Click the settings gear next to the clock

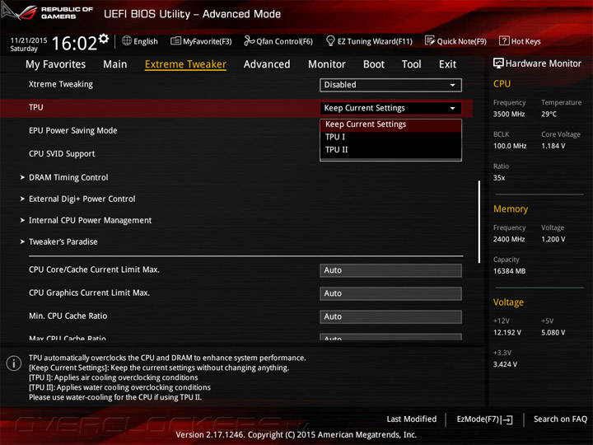pos(104,38)
